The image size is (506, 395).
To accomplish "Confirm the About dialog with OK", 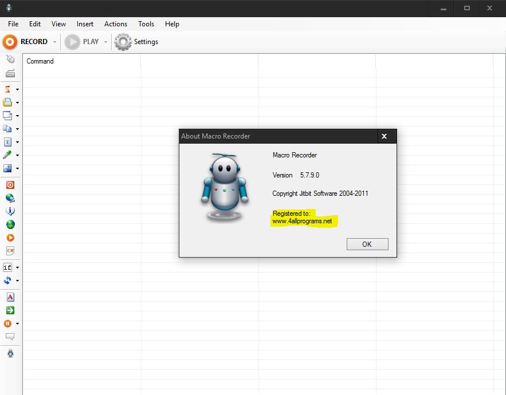I will (x=367, y=244).
